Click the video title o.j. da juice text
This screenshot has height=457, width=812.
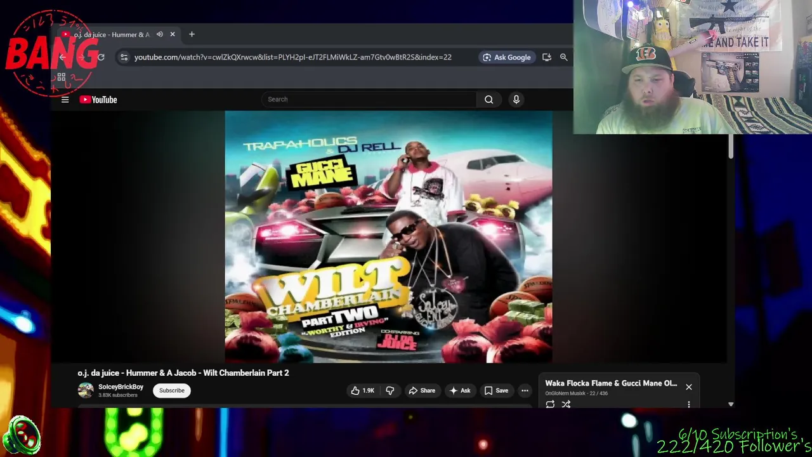tap(183, 373)
